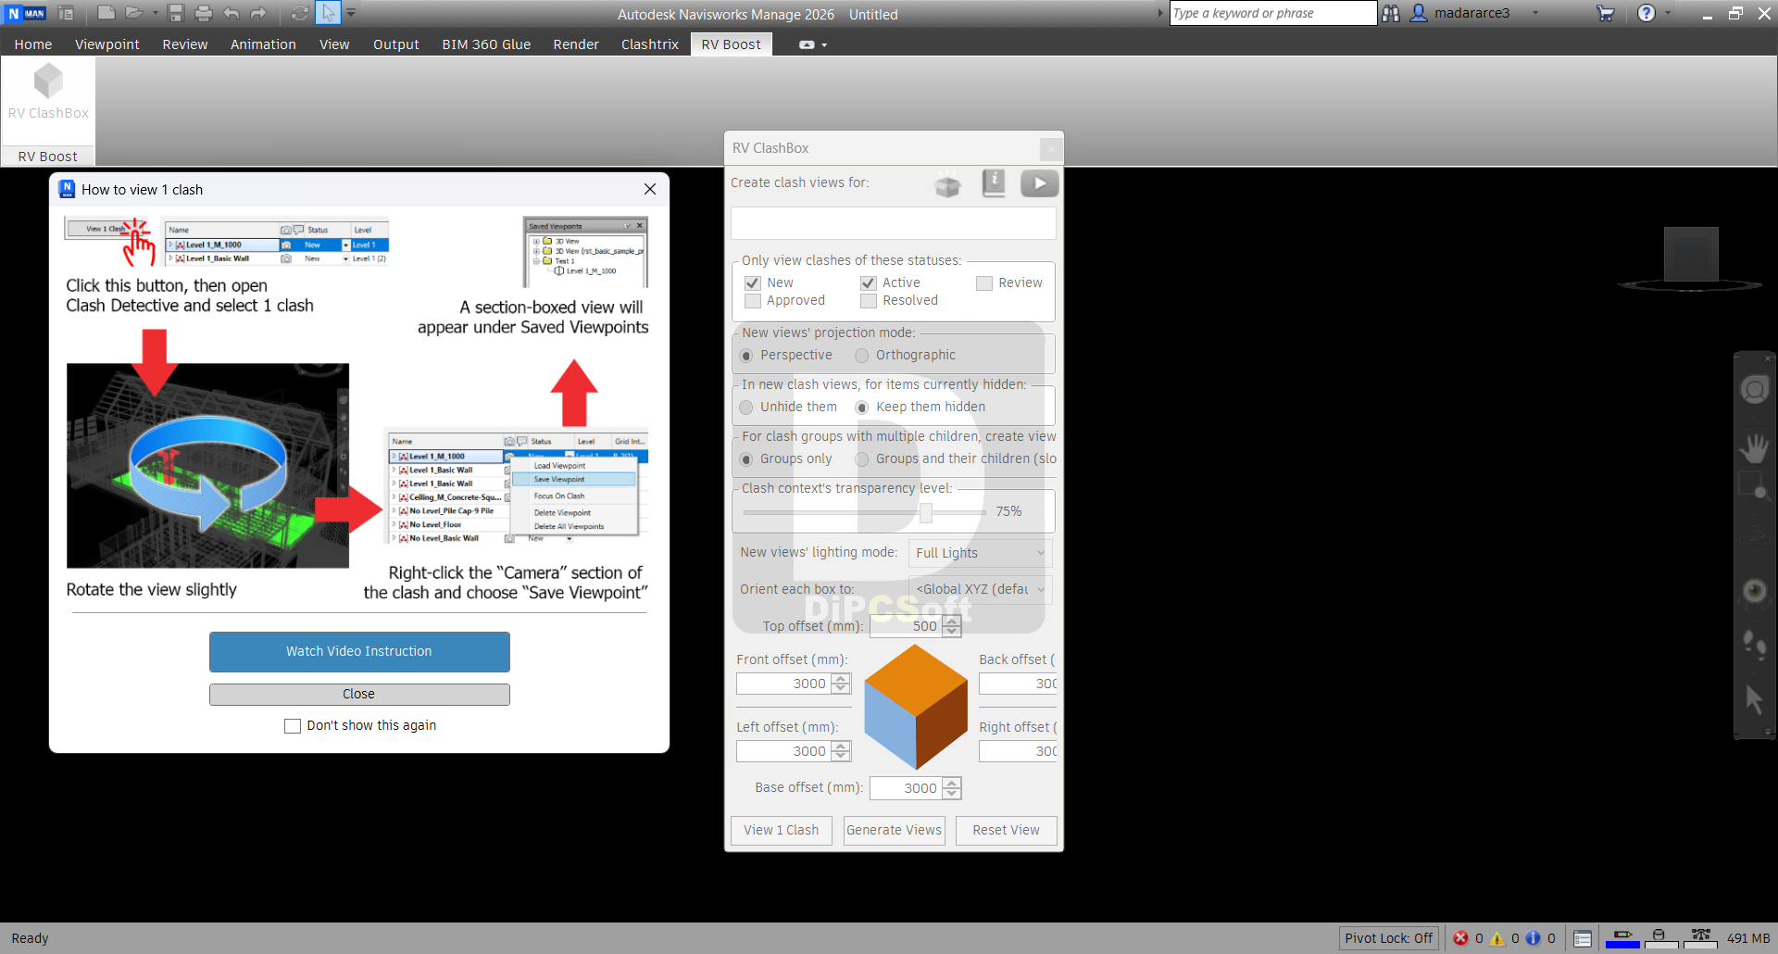Viewport: 1778px width, 954px height.
Task: Select the arrow Select tool on navigation bar
Action: [x=1754, y=699]
